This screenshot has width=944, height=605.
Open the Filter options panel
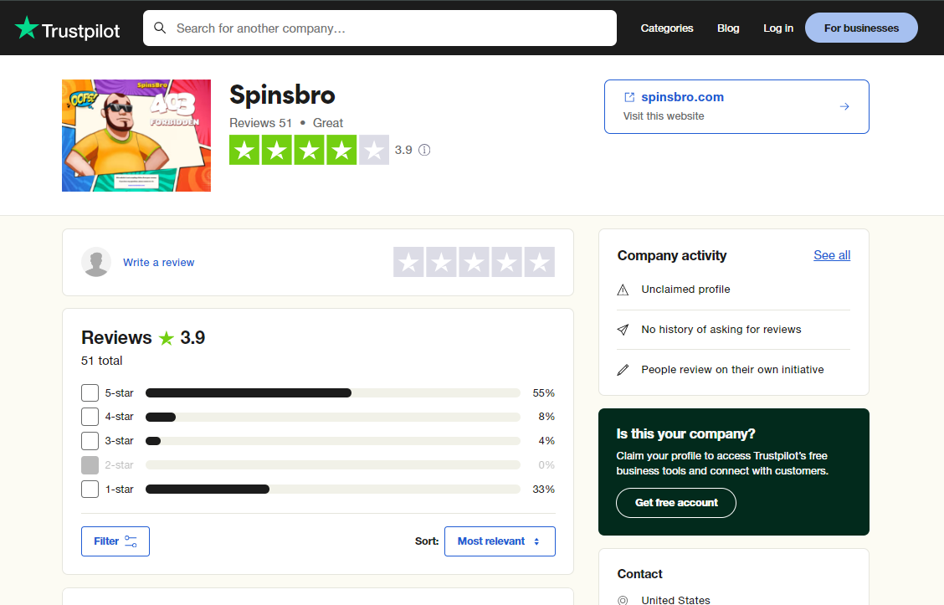pyautogui.click(x=115, y=541)
